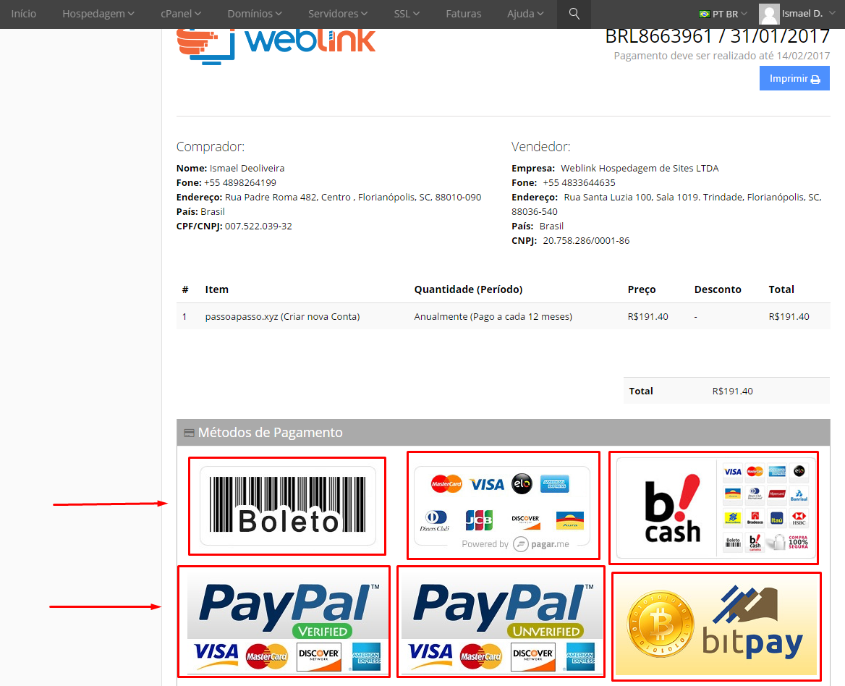Click the Preço column header
The image size is (845, 686).
641,289
